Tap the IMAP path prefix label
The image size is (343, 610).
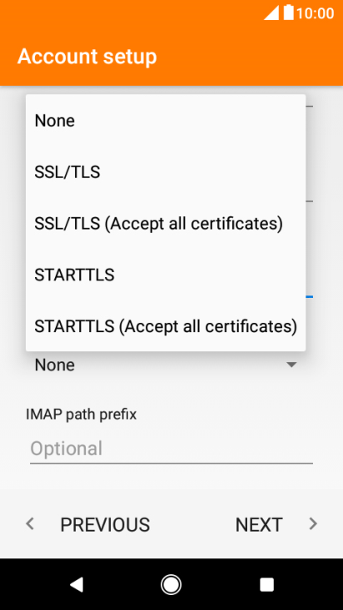click(82, 414)
